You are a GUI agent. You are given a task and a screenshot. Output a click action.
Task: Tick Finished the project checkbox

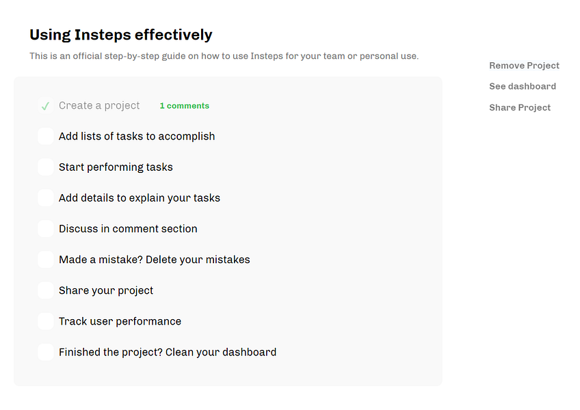(45, 352)
